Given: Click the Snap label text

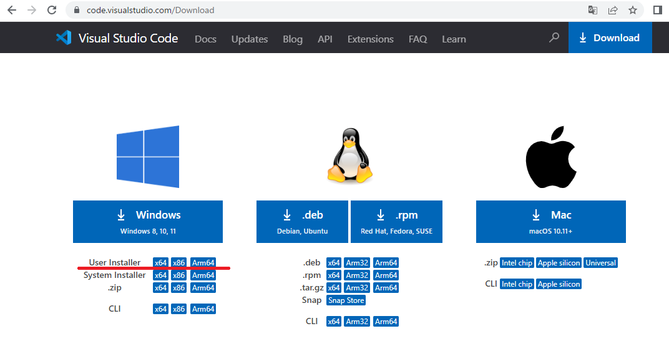Looking at the screenshot, I should click(x=311, y=300).
